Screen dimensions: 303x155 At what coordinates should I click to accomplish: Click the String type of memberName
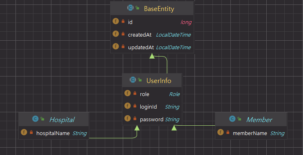click(277, 133)
